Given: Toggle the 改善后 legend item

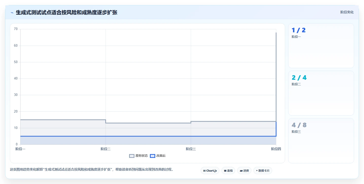Looking at the screenshot, I should [x=158, y=156].
